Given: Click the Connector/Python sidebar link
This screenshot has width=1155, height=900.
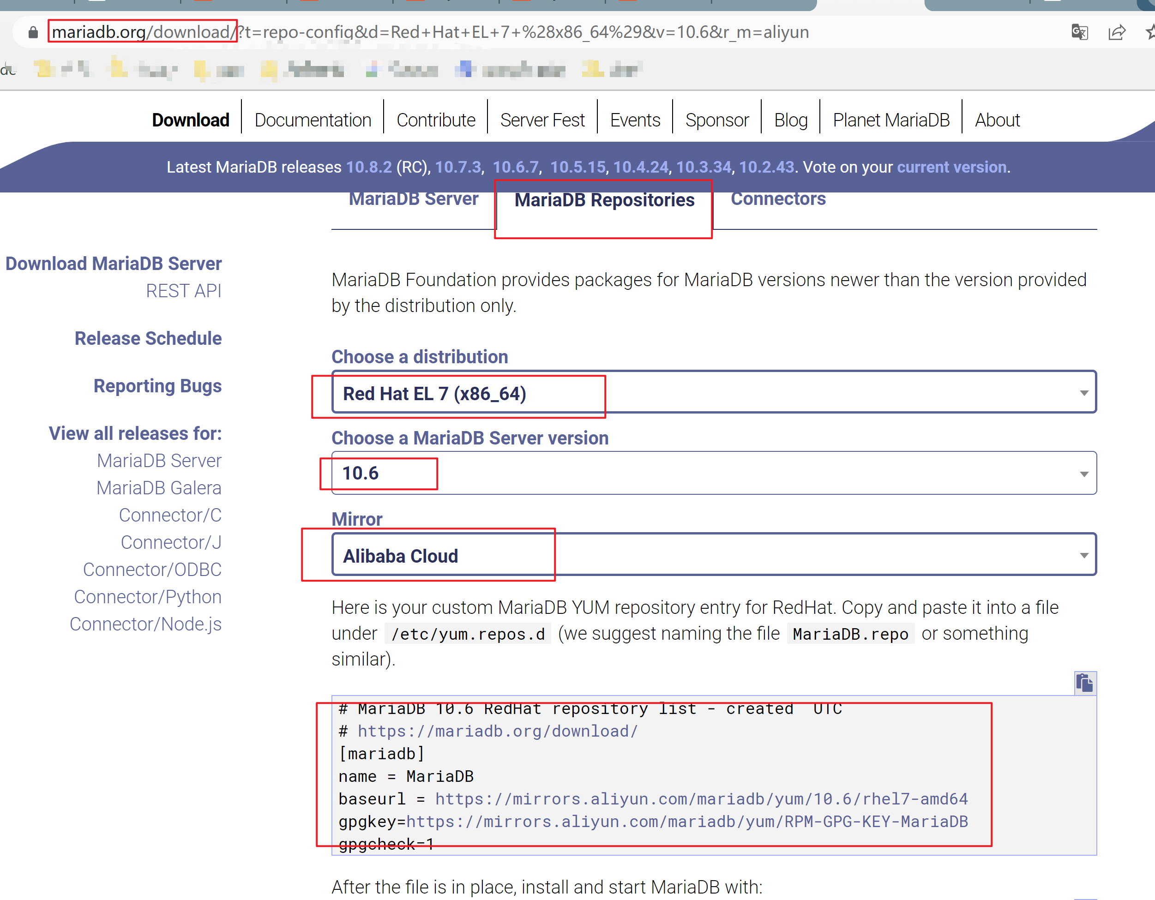Looking at the screenshot, I should (x=148, y=596).
